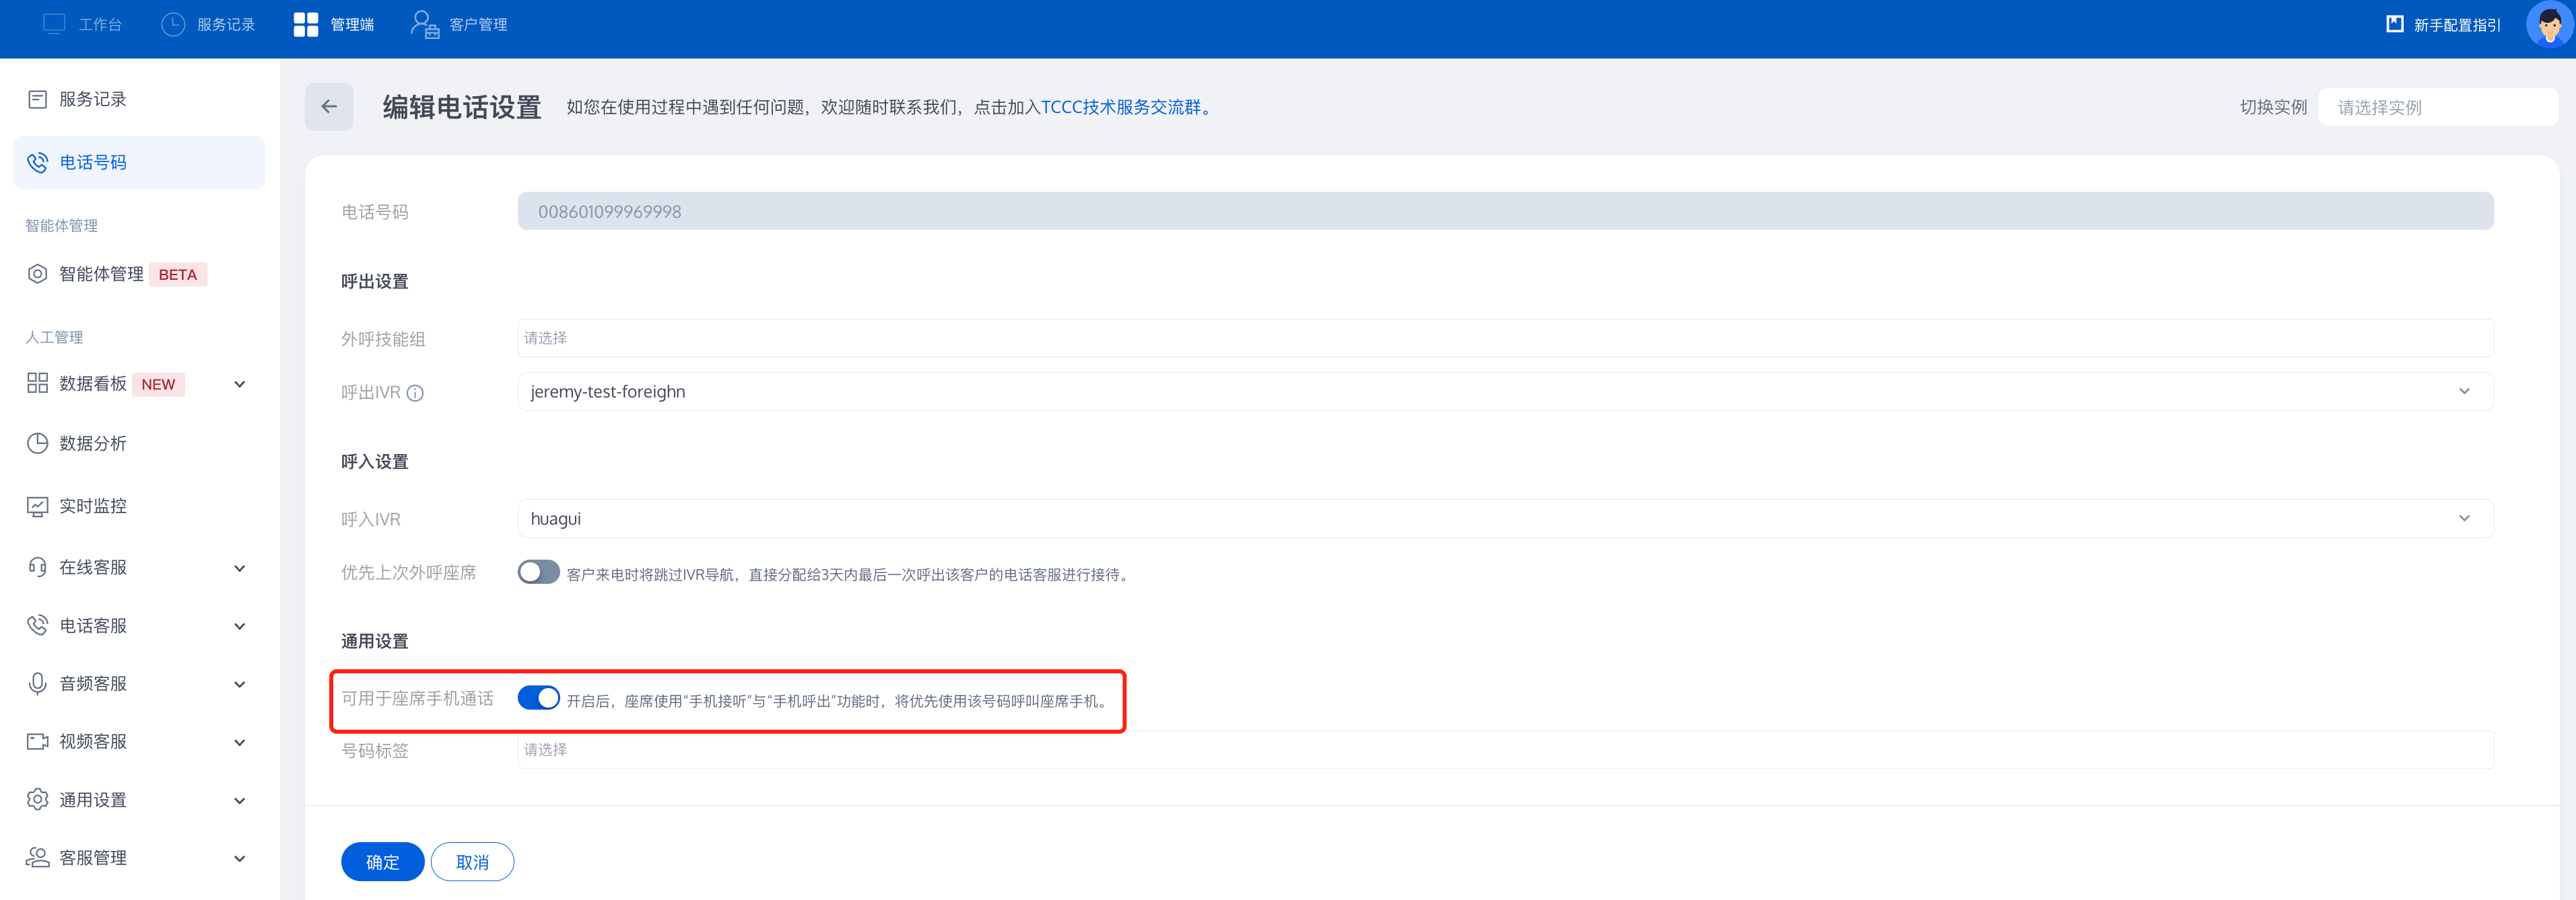Image resolution: width=2576 pixels, height=900 pixels.
Task: Click the 智能体管理 hexagon icon
Action: tap(37, 274)
